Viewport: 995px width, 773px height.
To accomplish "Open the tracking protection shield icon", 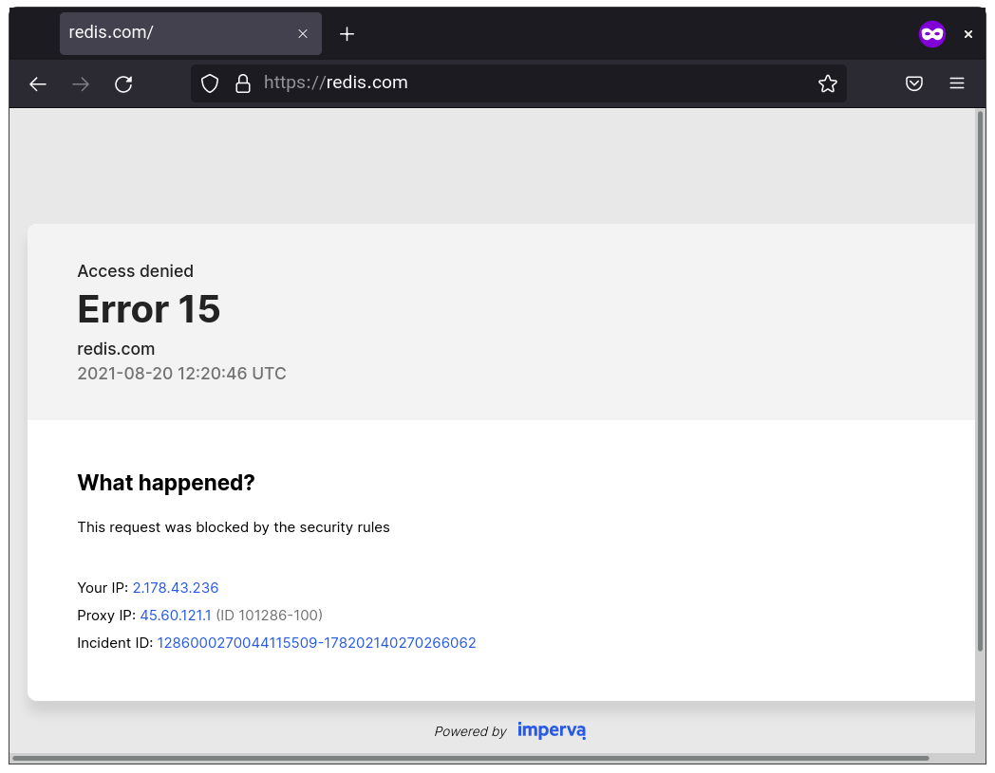I will pos(210,83).
